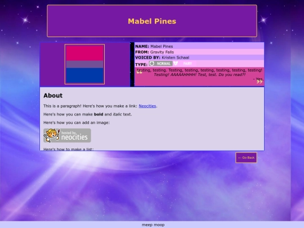
Task: Click the pink purple blue flag image
Action: [84, 64]
